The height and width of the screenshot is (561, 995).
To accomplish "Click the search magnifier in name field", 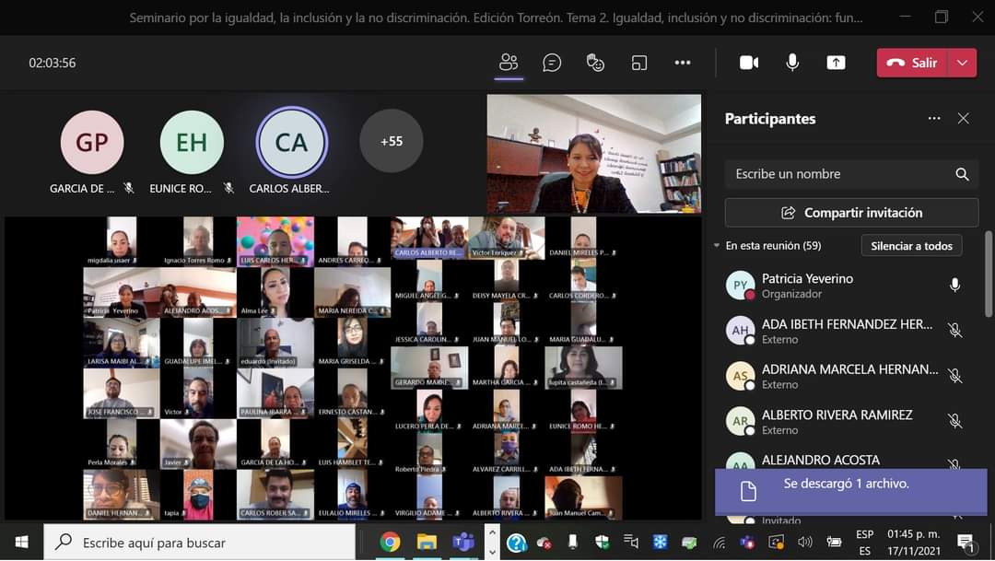I will click(x=962, y=174).
